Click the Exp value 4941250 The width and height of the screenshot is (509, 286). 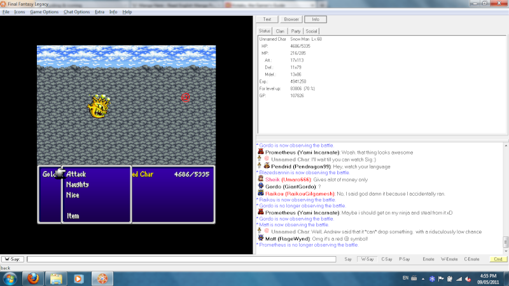(298, 81)
